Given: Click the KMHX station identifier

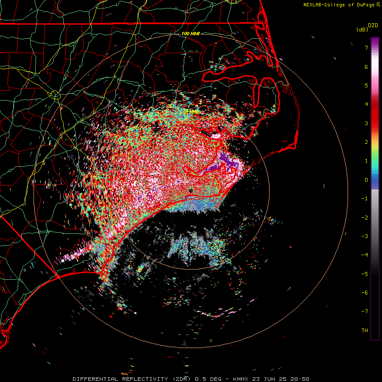Looking at the screenshot, I should [x=241, y=379].
